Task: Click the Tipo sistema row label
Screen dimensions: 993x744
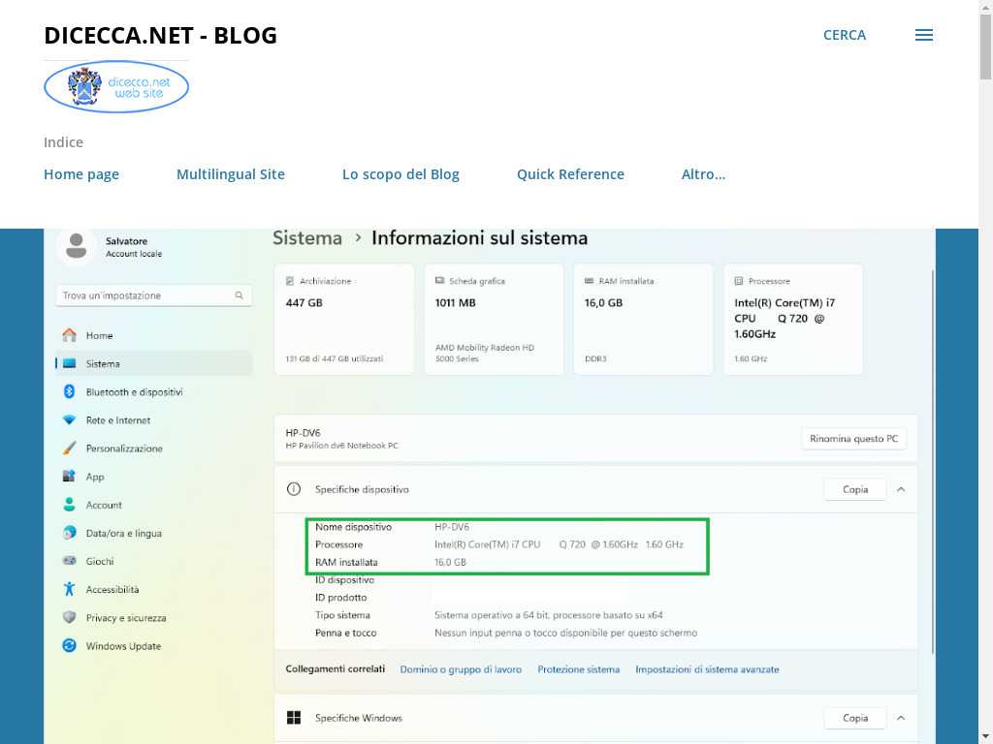Action: (342, 615)
